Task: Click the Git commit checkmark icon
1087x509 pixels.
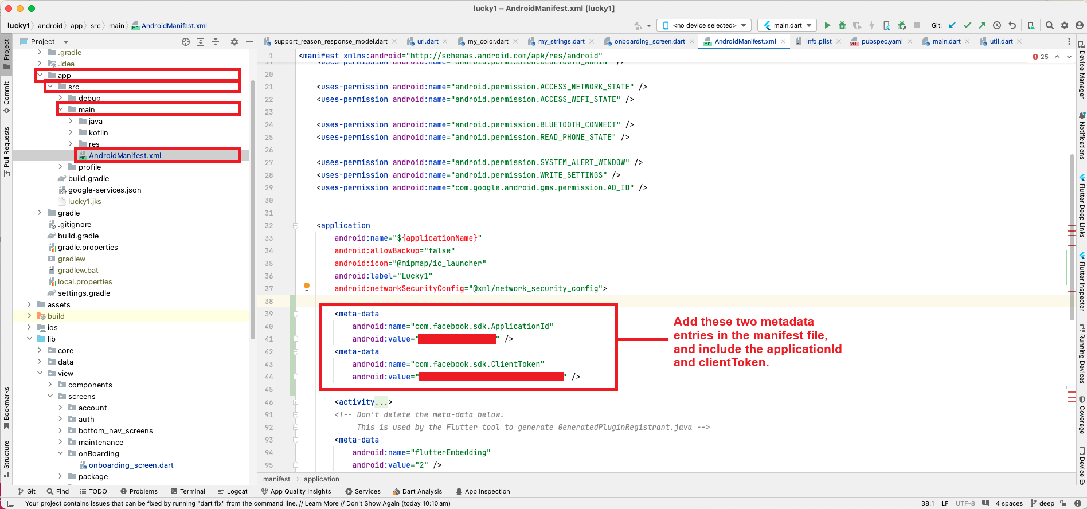Action: [967, 25]
